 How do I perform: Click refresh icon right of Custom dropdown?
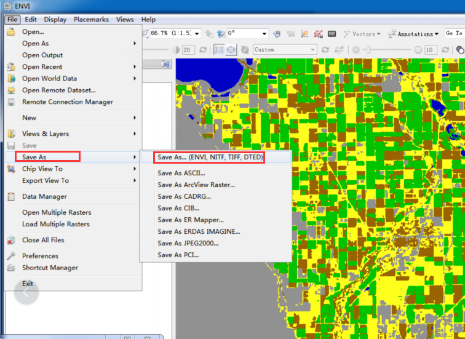[x=325, y=50]
